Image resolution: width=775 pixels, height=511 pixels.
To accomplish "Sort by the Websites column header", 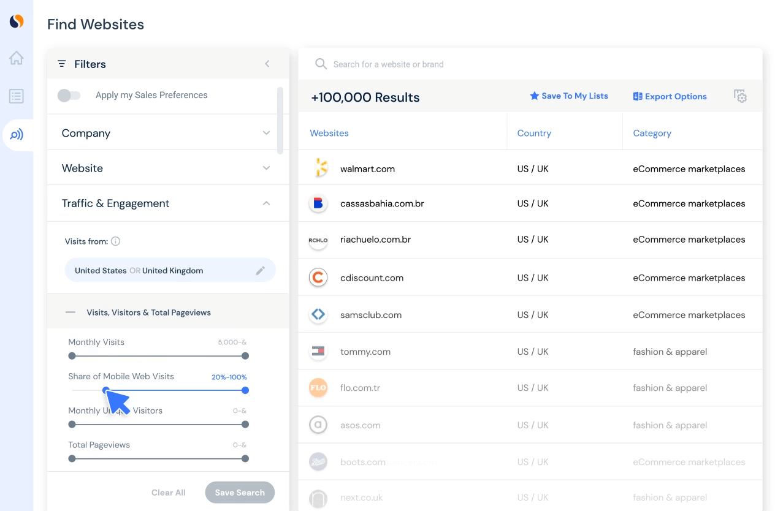I will [329, 133].
